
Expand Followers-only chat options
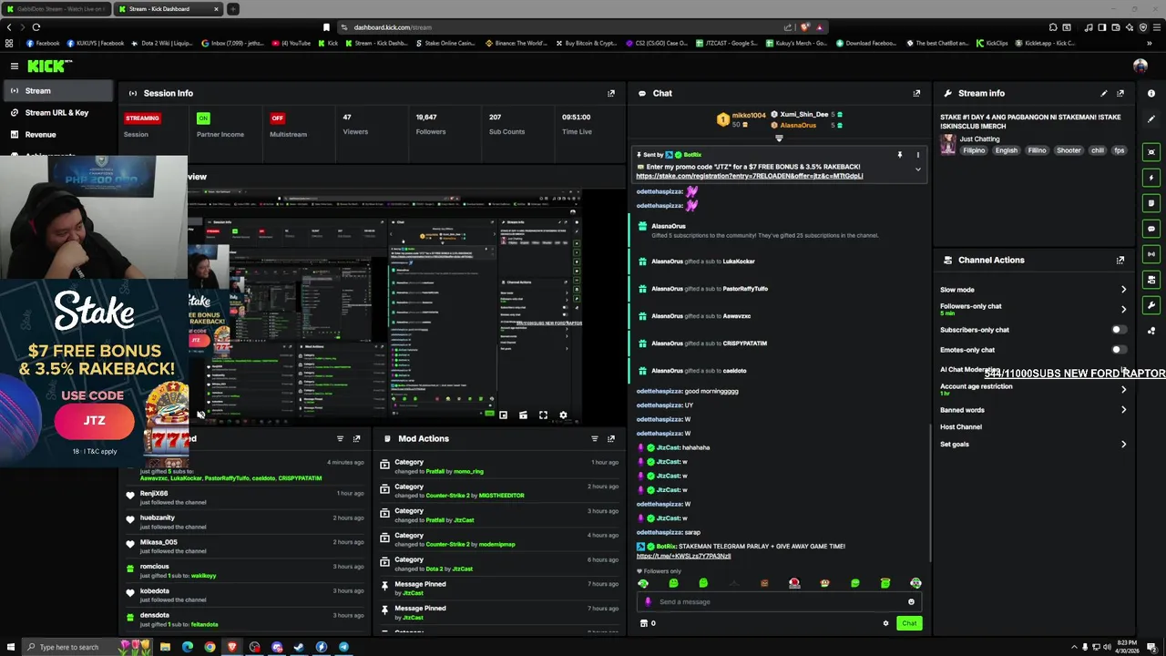click(x=1123, y=310)
